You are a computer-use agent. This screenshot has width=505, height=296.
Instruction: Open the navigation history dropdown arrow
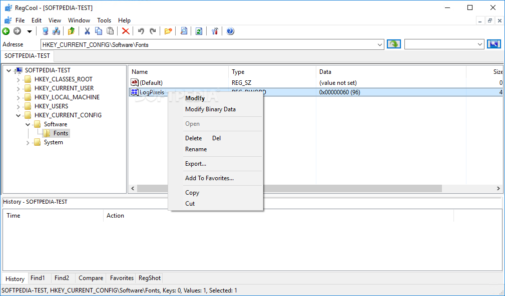pos(30,31)
